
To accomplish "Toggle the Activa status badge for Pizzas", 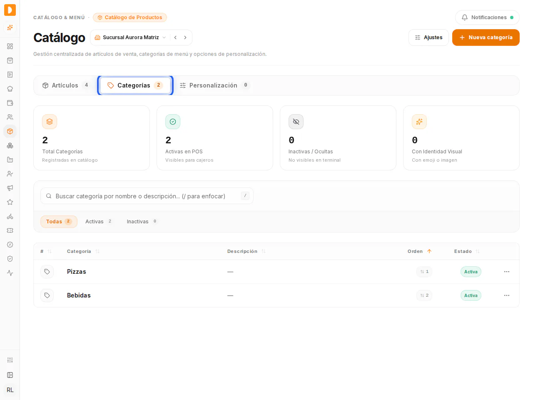I will coord(471,272).
